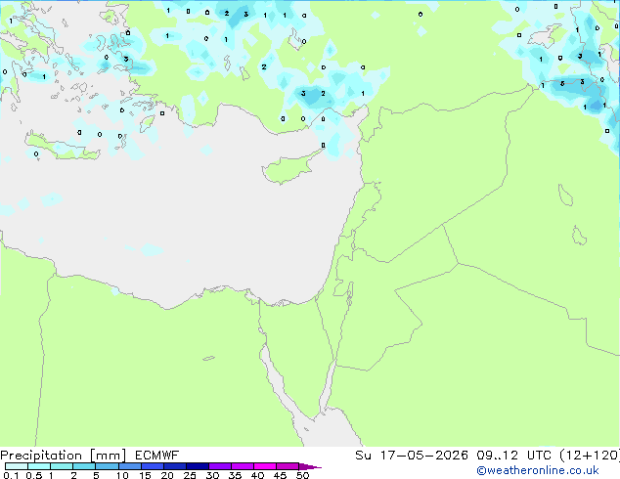The height and width of the screenshot is (479, 620).
Task: Click the '10' legend scale number
Action: [122, 475]
